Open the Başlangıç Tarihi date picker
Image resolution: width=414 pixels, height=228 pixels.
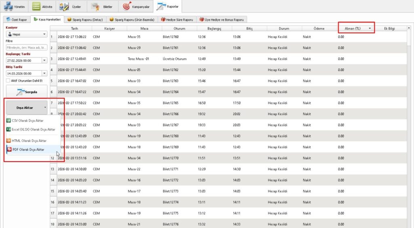tap(44, 61)
